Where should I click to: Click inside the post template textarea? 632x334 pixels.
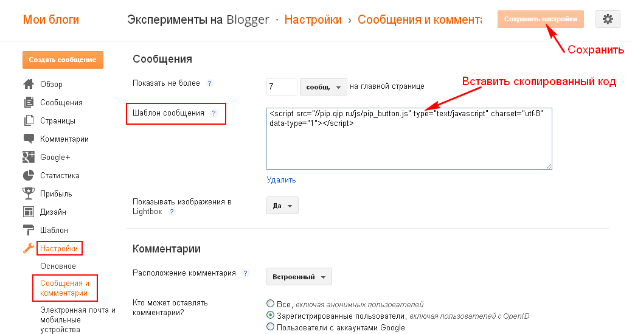[409, 139]
